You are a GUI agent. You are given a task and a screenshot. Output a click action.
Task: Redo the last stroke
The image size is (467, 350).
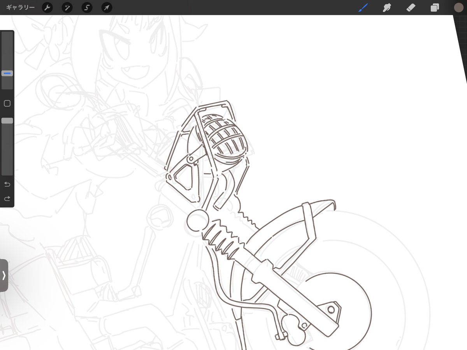pyautogui.click(x=7, y=199)
